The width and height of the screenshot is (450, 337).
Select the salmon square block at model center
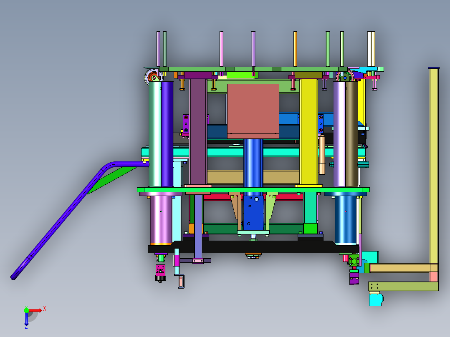(253, 111)
